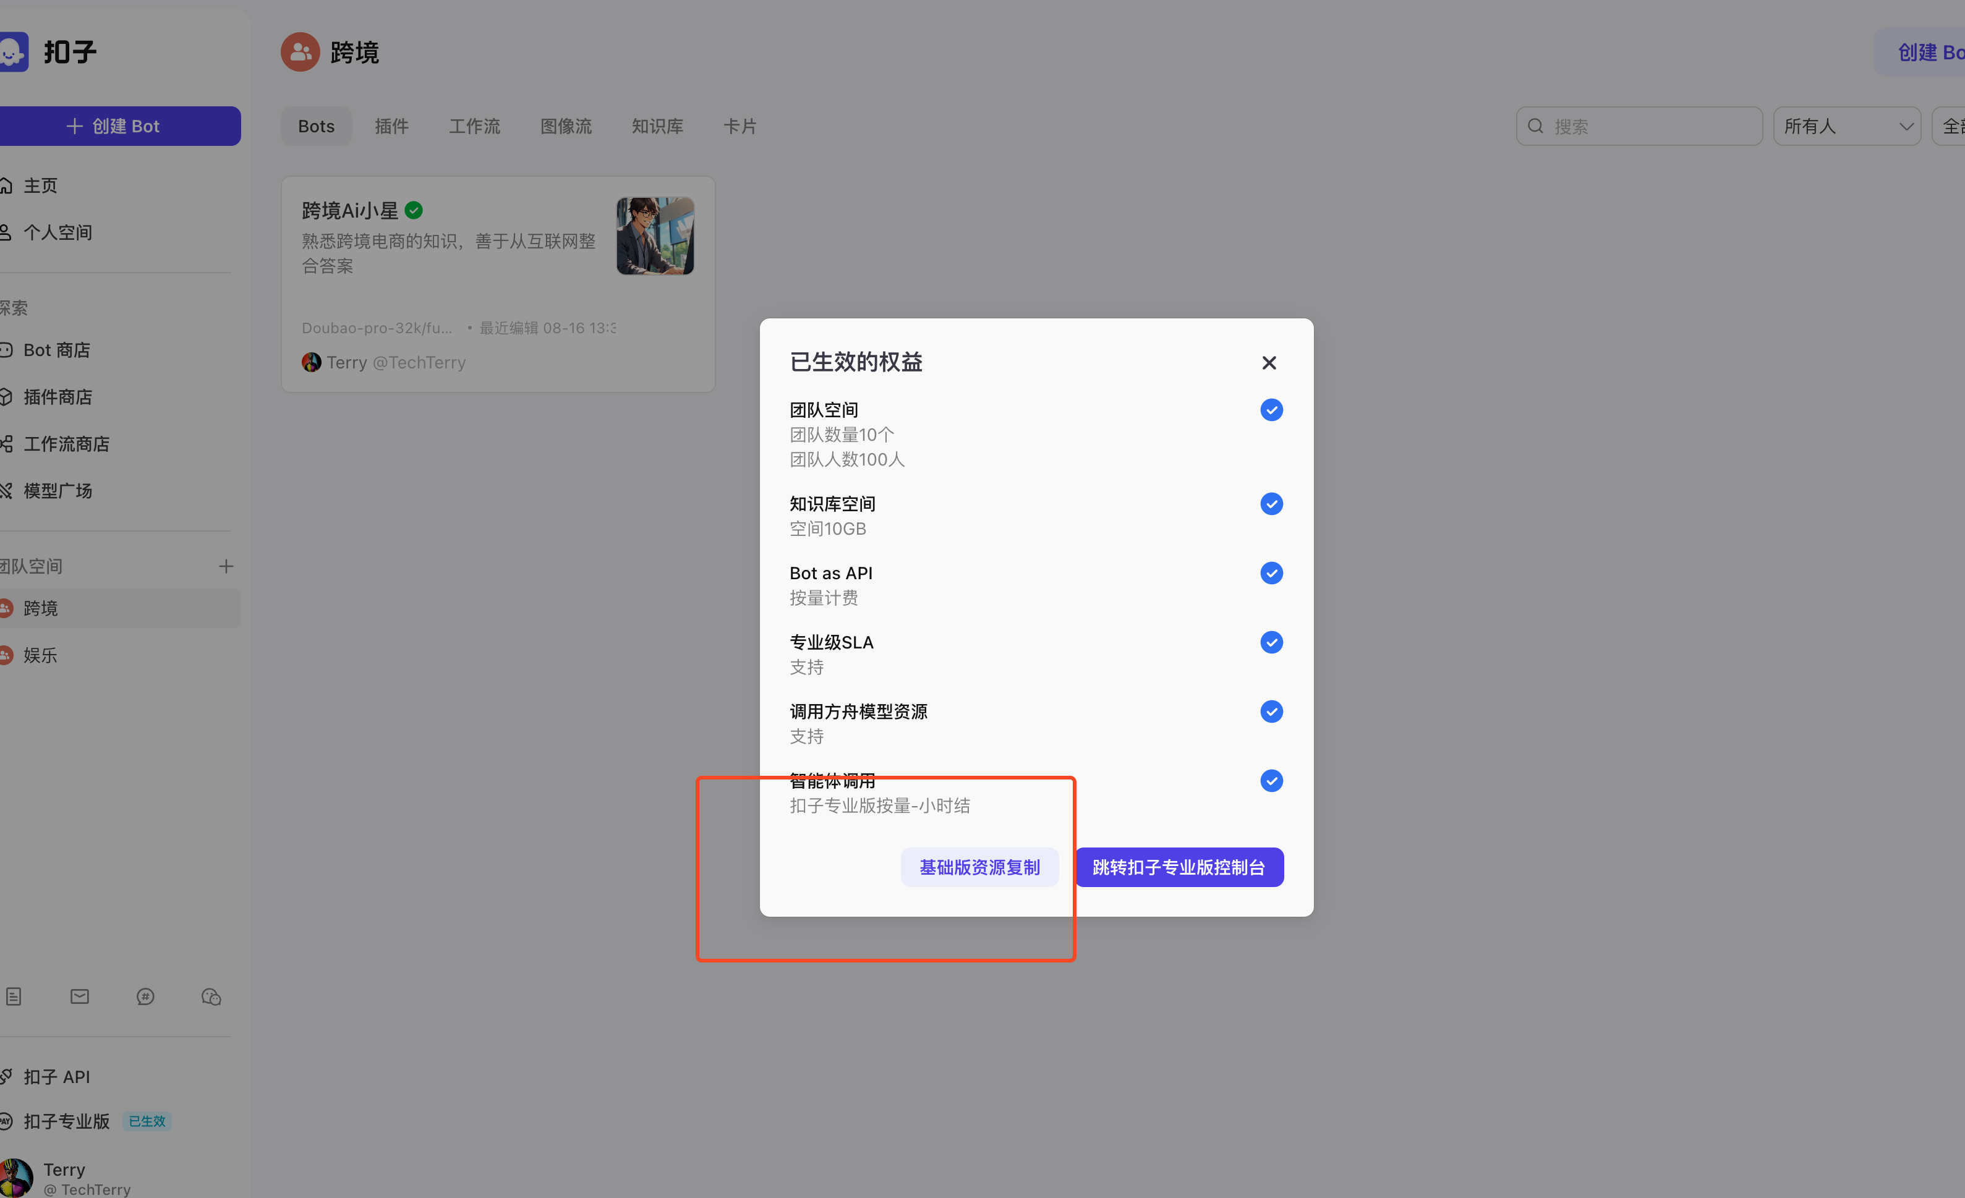Click the 调用方舟模型资源 label
This screenshot has width=1965, height=1198.
tap(858, 712)
